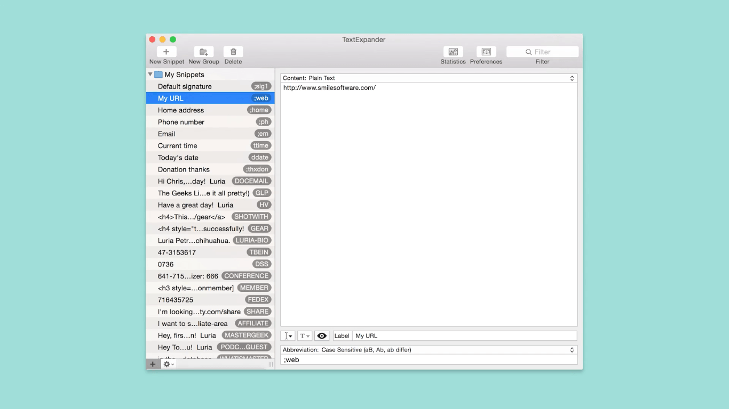Click the abbreviation field containing ;web
The height and width of the screenshot is (409, 729).
click(429, 360)
